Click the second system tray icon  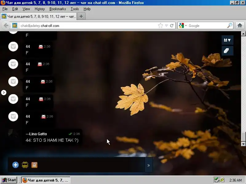[x=222, y=180]
